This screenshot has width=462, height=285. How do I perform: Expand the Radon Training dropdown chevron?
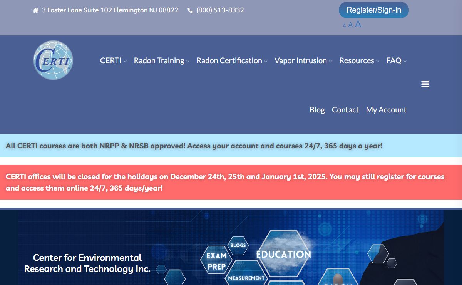[x=188, y=61]
